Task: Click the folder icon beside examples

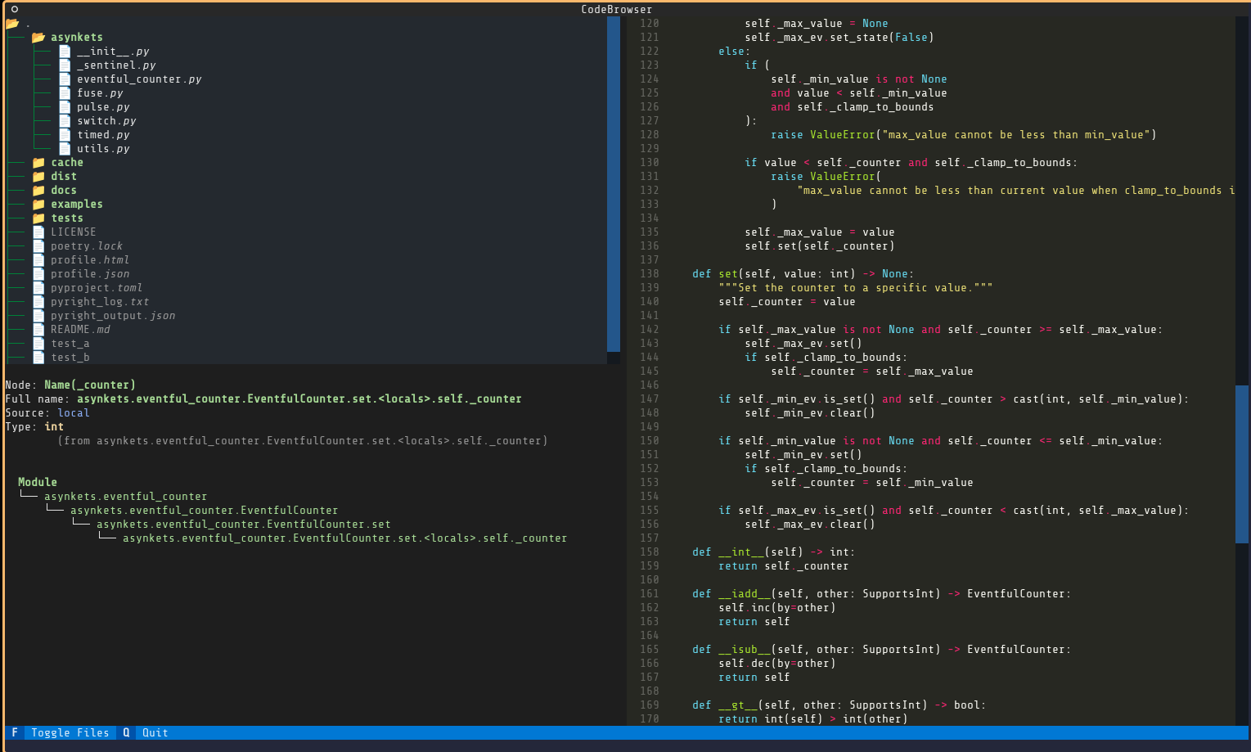Action: [38, 204]
